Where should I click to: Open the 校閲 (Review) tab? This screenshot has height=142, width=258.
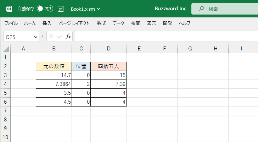[x=136, y=23]
